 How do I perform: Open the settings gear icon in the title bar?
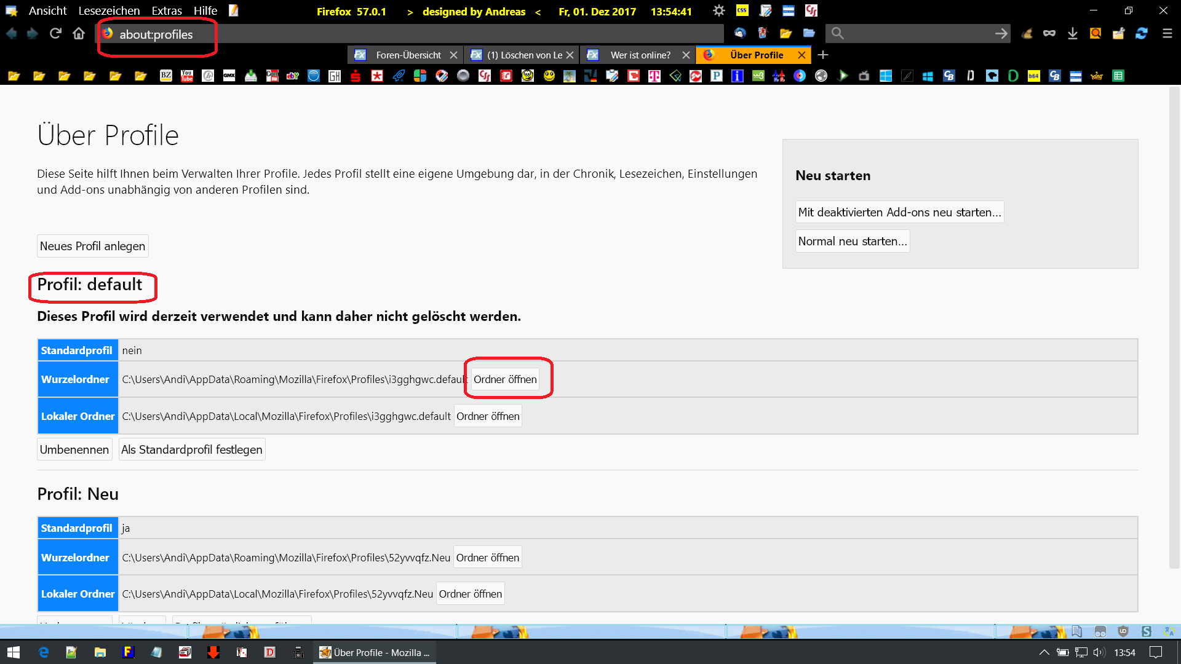coord(718,10)
